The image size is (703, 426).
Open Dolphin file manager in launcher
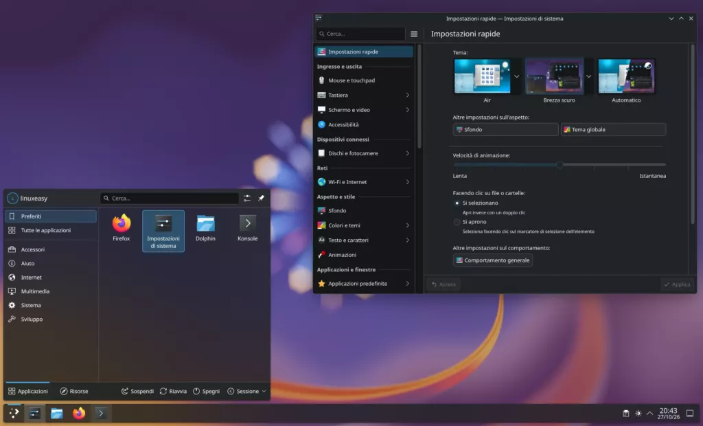coord(205,228)
